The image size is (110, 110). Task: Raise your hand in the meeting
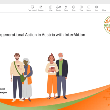66,8
